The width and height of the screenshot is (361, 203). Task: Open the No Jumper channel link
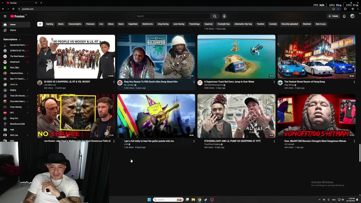tap(129, 85)
